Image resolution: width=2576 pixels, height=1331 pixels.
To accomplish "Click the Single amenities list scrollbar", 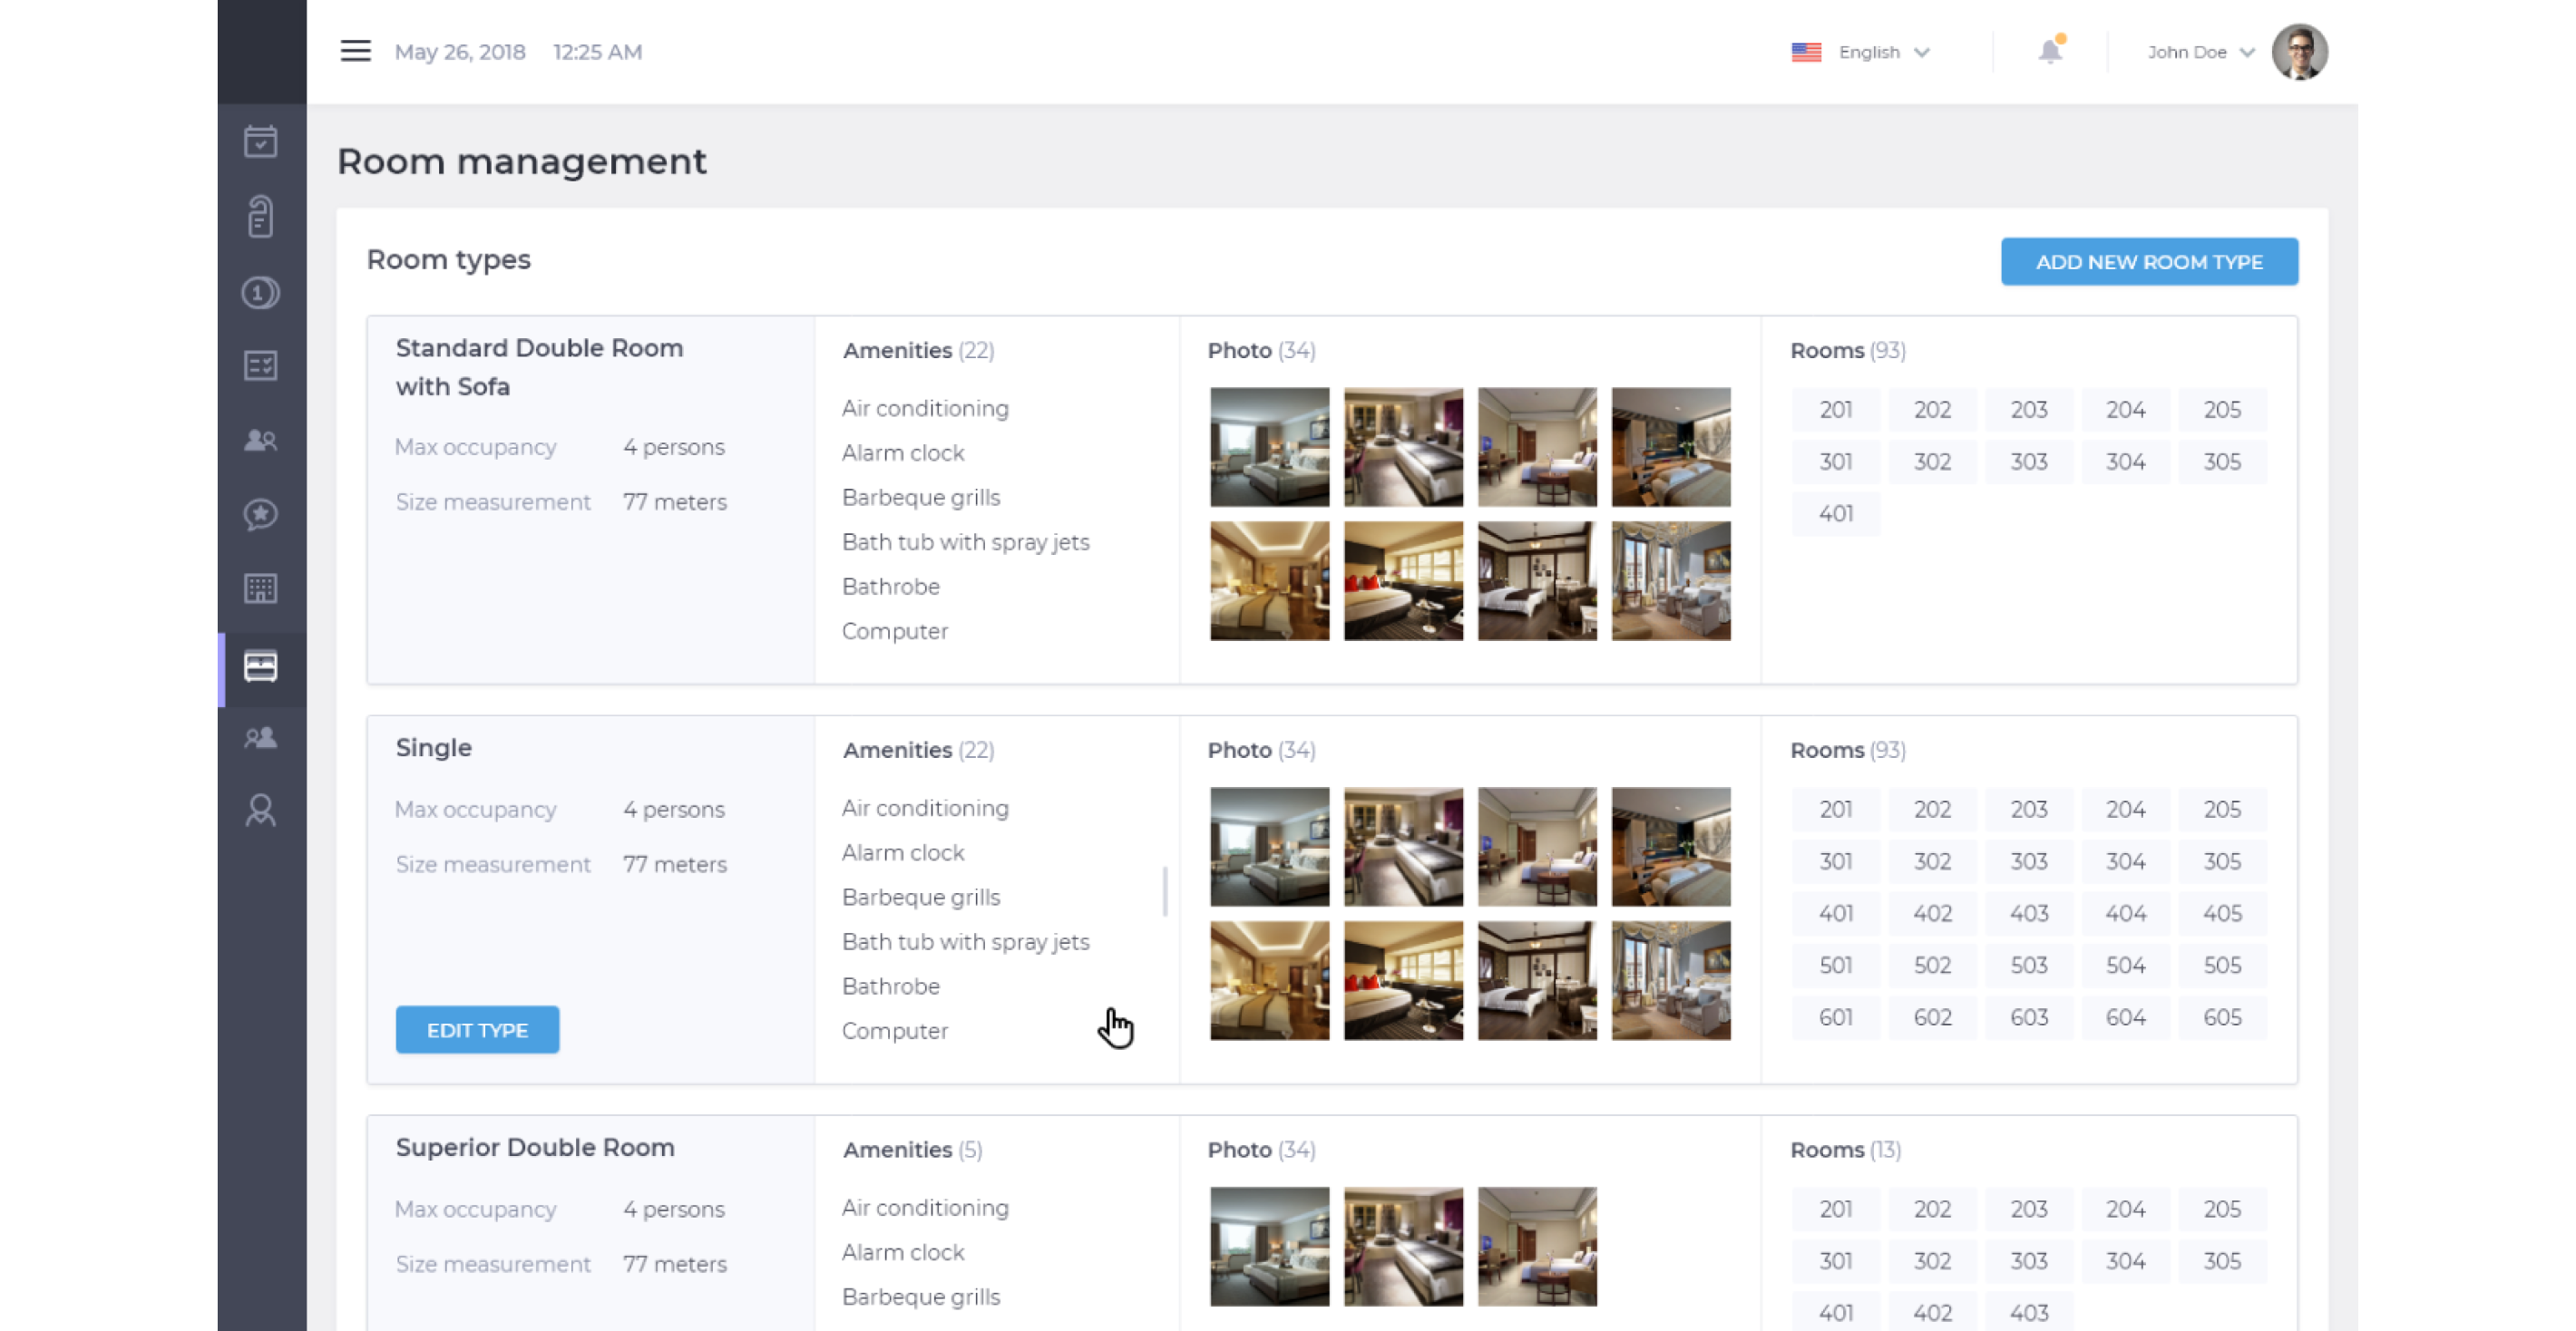I will pyautogui.click(x=1165, y=890).
